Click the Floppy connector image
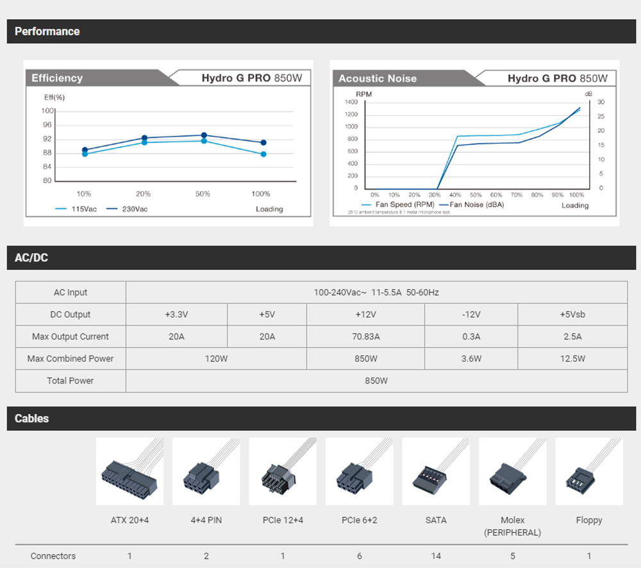Screen dimensions: 641x568 point(588,472)
